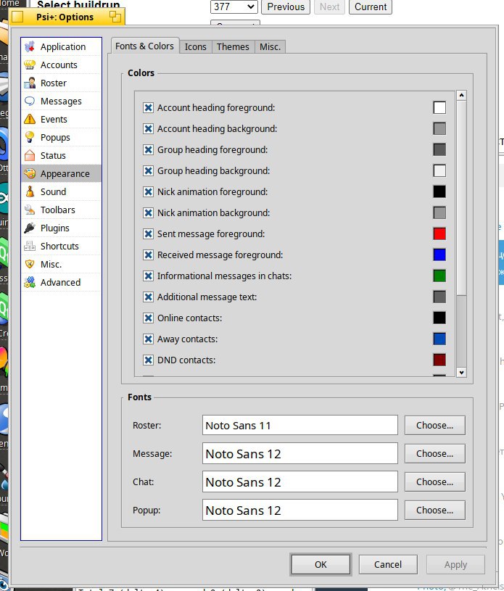Screen dimensions: 504x591
Task: Open the Plugins plug icon
Action: click(30, 228)
